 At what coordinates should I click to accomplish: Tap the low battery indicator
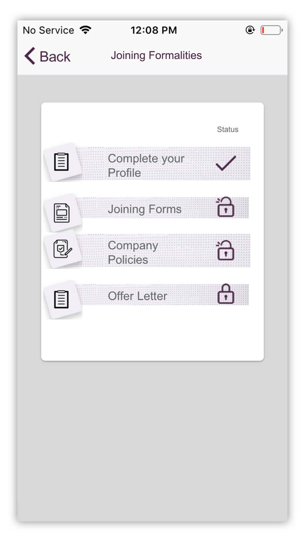pos(271,30)
